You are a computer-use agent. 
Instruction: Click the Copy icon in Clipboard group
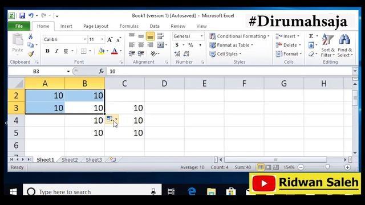point(30,45)
